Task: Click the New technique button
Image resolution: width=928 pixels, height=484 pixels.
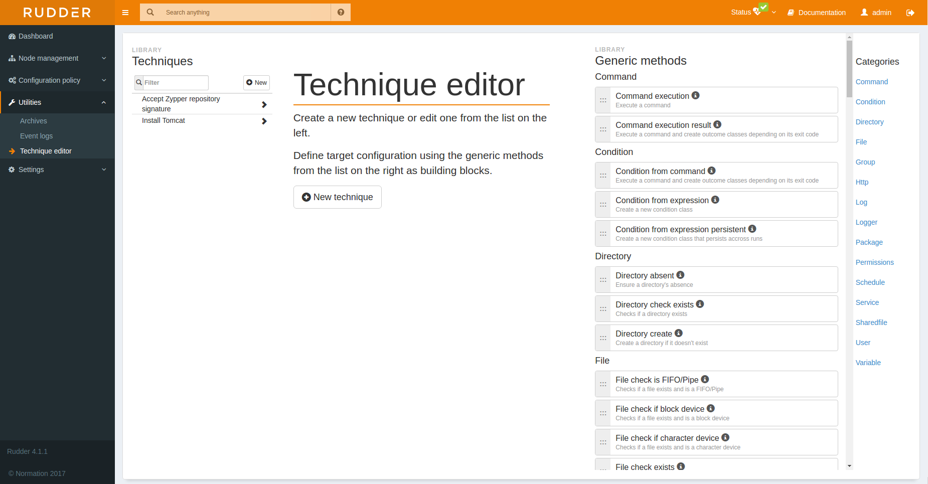Action: click(x=338, y=197)
